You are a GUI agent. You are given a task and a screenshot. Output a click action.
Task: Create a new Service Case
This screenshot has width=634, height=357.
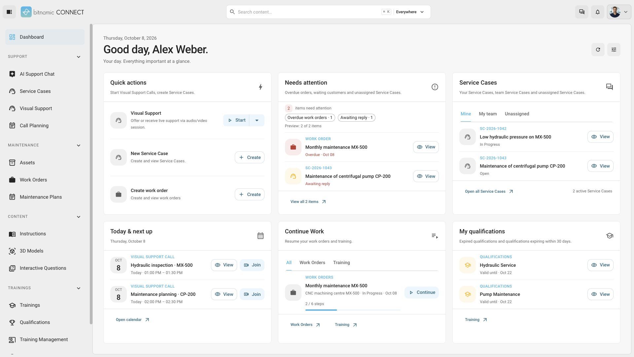click(249, 157)
